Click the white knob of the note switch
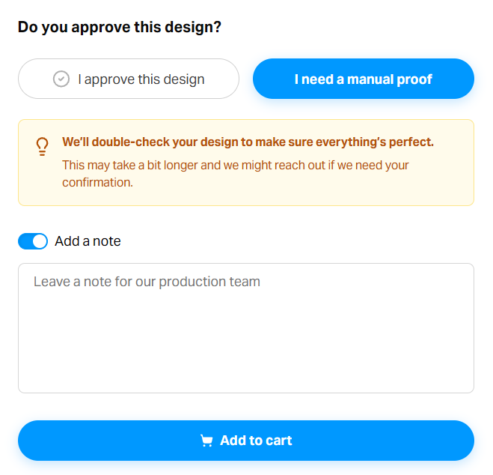 [40, 241]
